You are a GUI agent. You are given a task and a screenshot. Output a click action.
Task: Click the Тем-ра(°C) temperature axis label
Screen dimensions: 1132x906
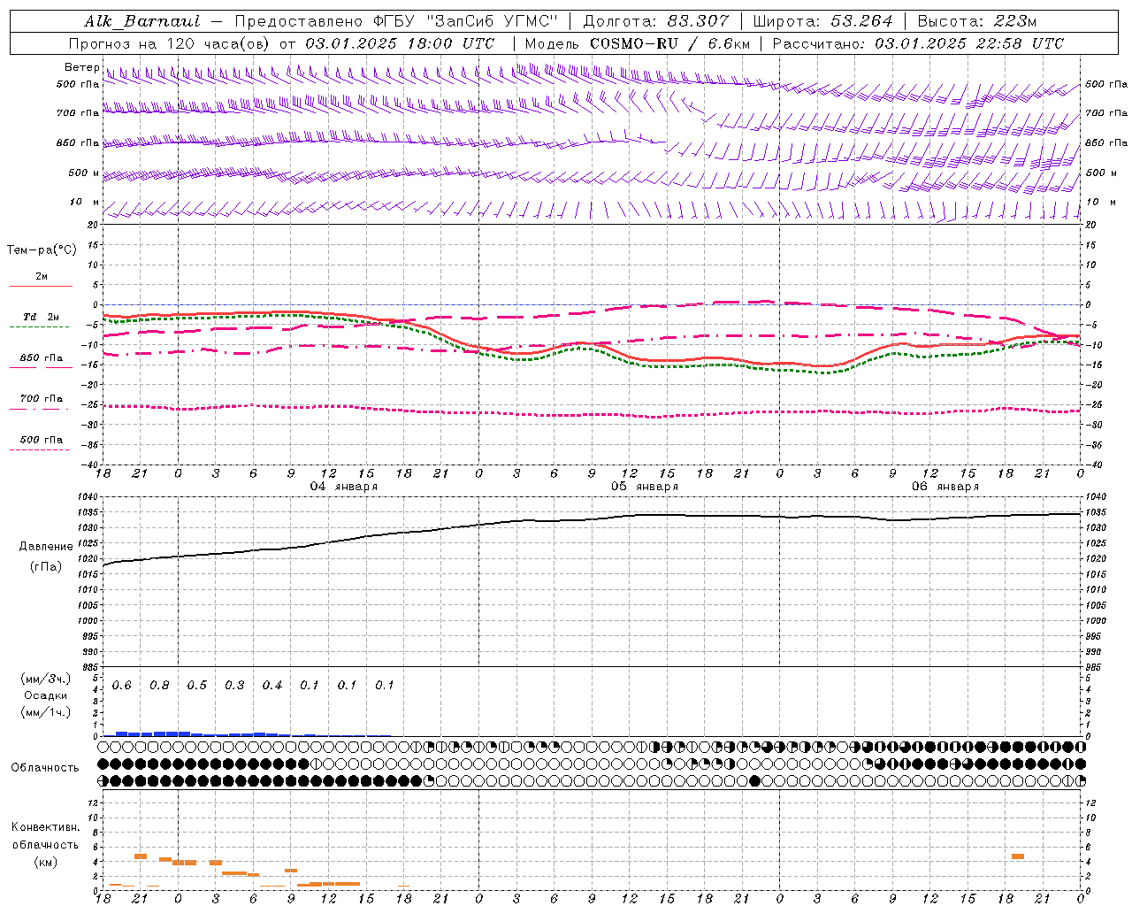42,250
